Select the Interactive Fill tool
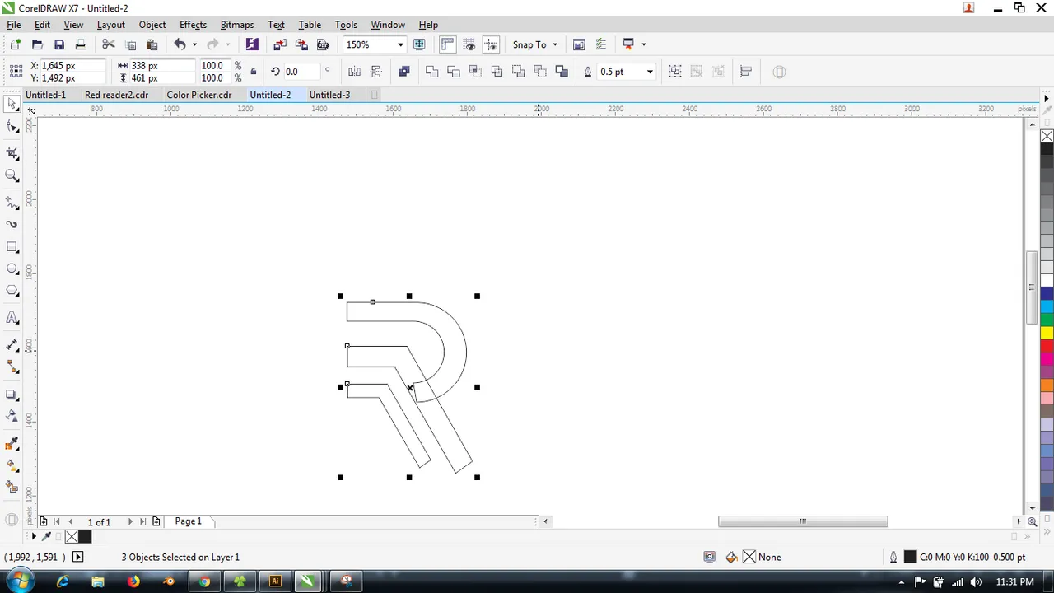 coord(12,465)
